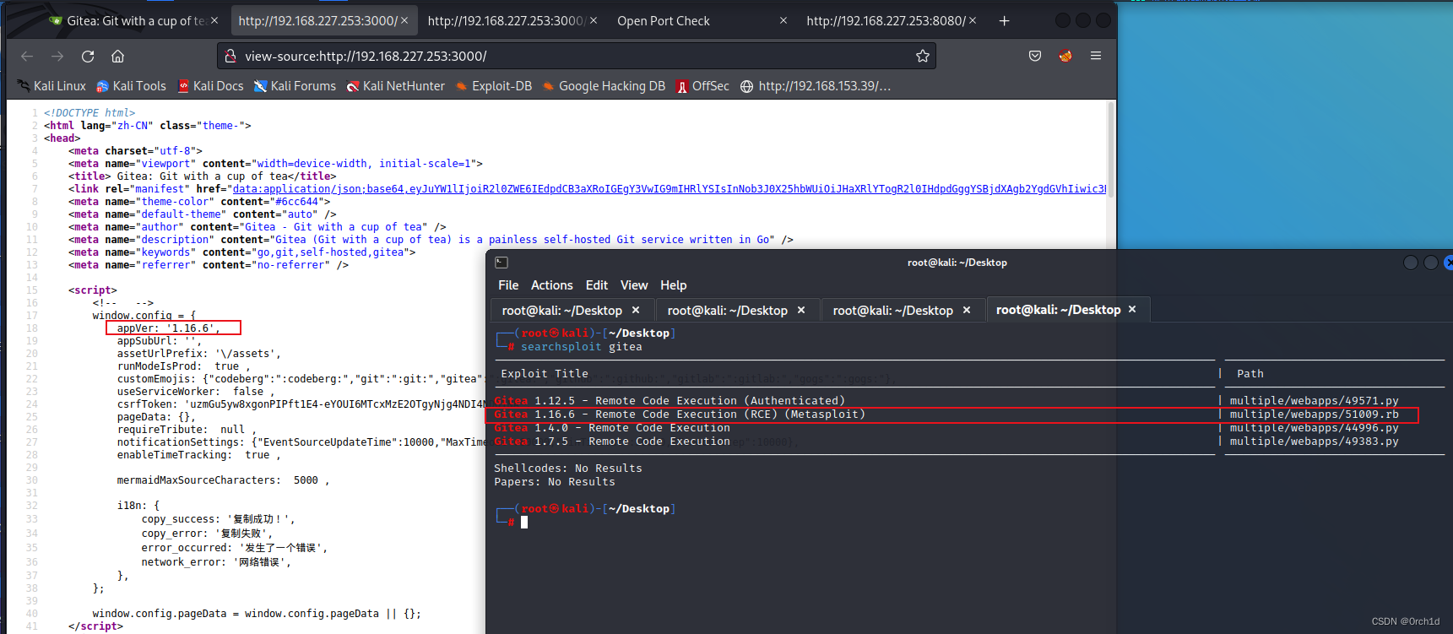Close the third terminal root@kali tab

[967, 310]
